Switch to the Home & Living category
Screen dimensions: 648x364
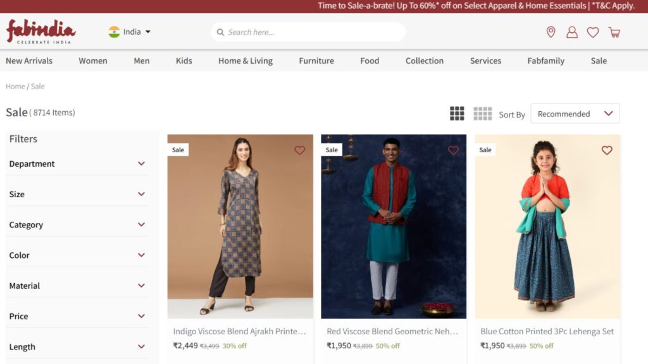coord(245,61)
